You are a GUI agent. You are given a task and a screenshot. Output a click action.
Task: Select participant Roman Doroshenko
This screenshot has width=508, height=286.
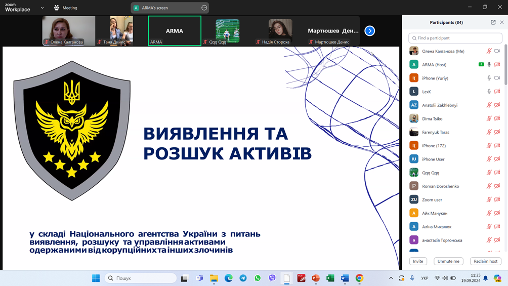tap(455, 186)
